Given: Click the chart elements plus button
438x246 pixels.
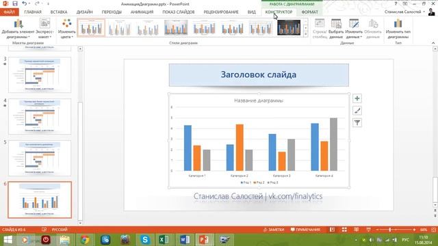Looking at the screenshot, I should pos(357,98).
